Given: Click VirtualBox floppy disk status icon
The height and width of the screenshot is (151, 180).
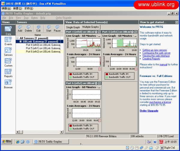Looking at the screenshot, I should pos(137,148).
